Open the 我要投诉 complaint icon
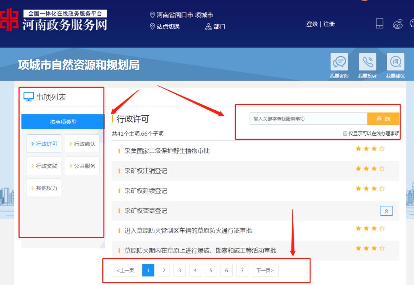The width and height of the screenshot is (414, 285). [x=367, y=61]
